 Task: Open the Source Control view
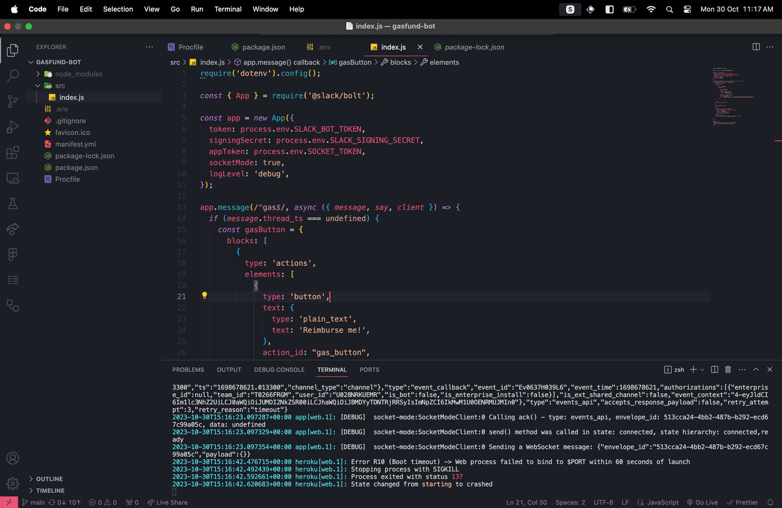pos(12,101)
